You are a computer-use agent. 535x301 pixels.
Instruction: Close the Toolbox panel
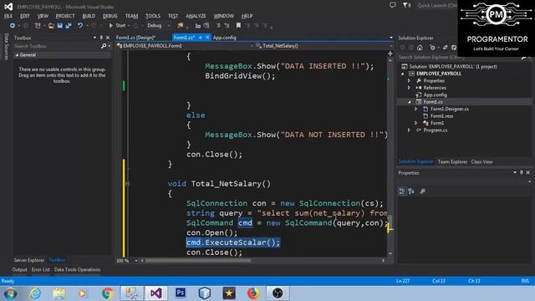108,38
